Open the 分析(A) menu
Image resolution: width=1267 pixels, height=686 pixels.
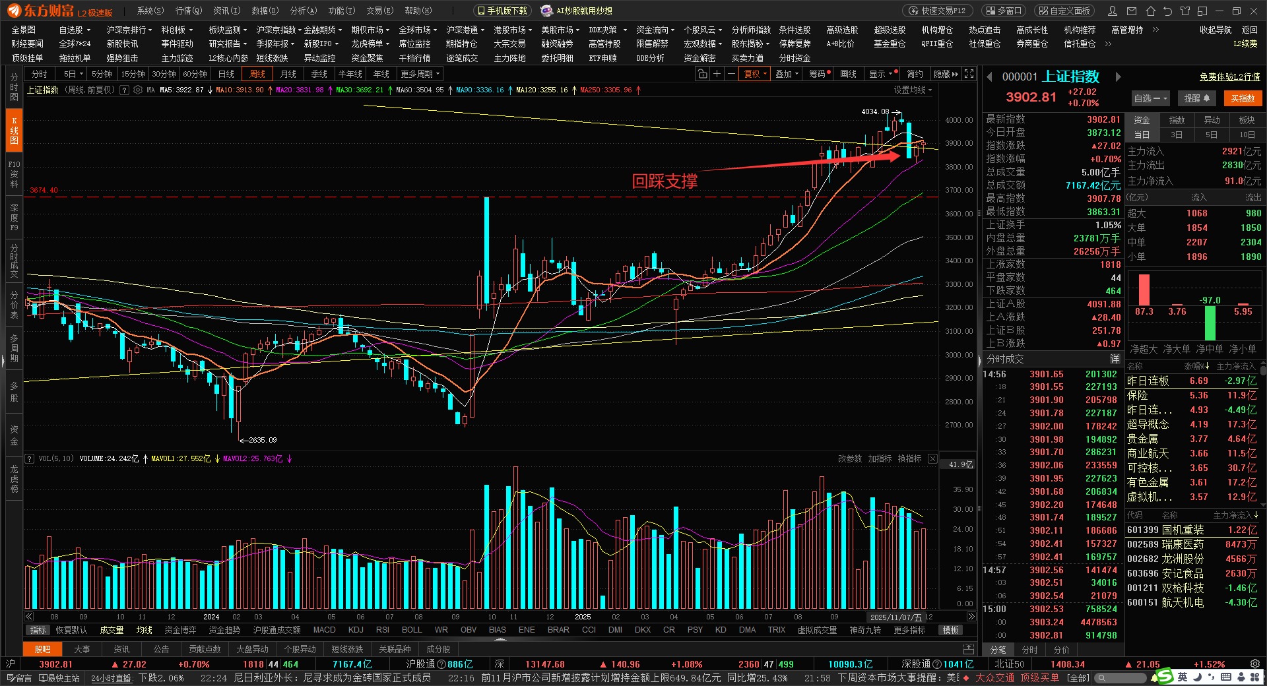(304, 11)
